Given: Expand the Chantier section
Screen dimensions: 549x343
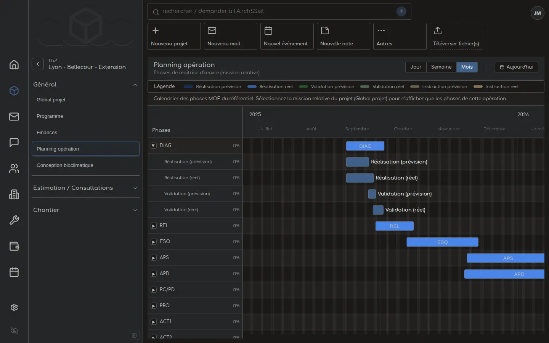Looking at the screenshot, I should 85,210.
